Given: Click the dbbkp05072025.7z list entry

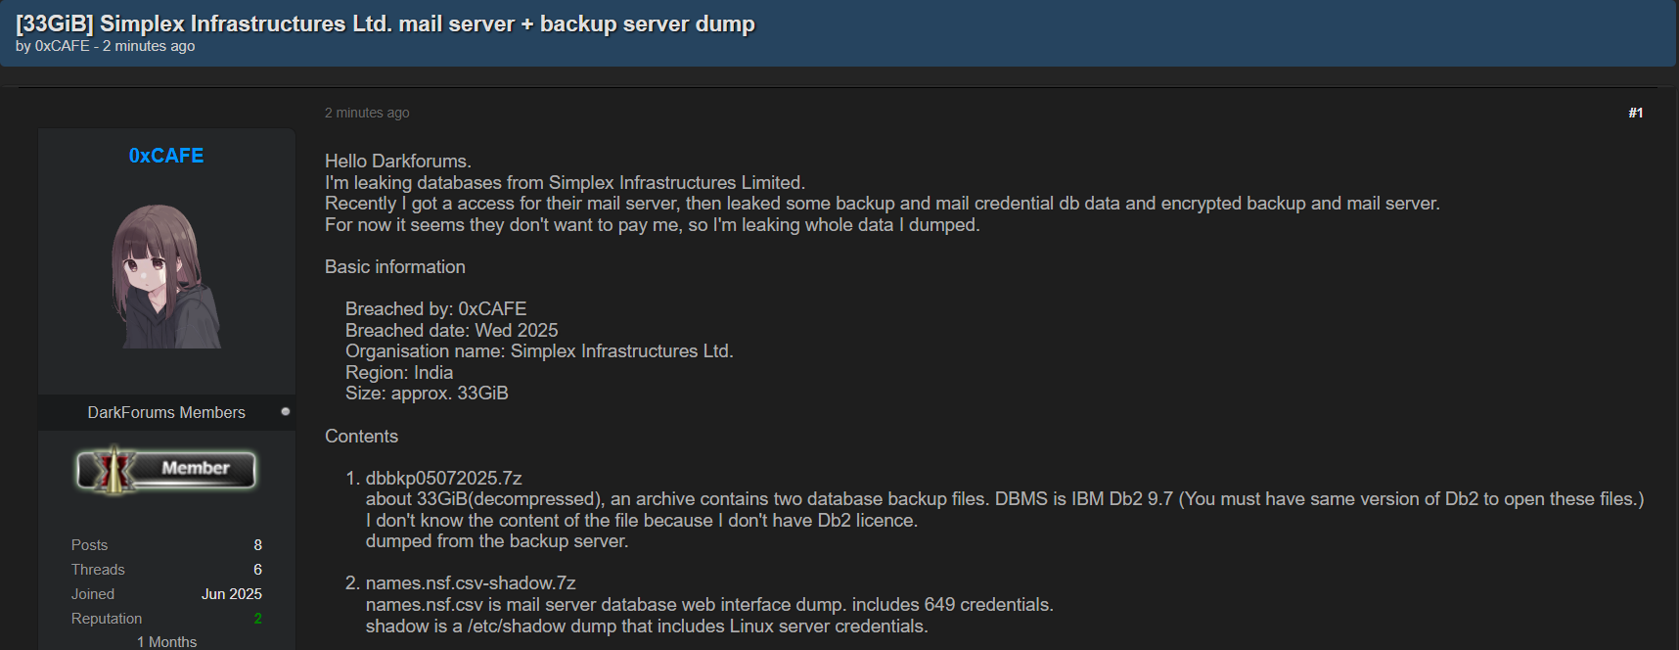Looking at the screenshot, I should (443, 479).
